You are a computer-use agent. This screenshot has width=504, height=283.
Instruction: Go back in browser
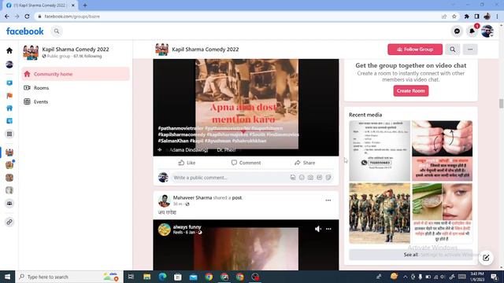(7, 17)
